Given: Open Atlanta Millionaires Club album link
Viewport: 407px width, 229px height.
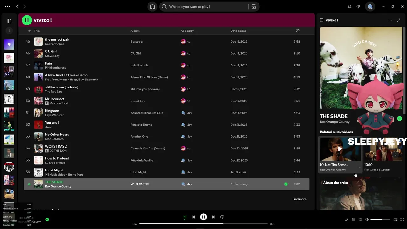Looking at the screenshot, I should point(147,113).
